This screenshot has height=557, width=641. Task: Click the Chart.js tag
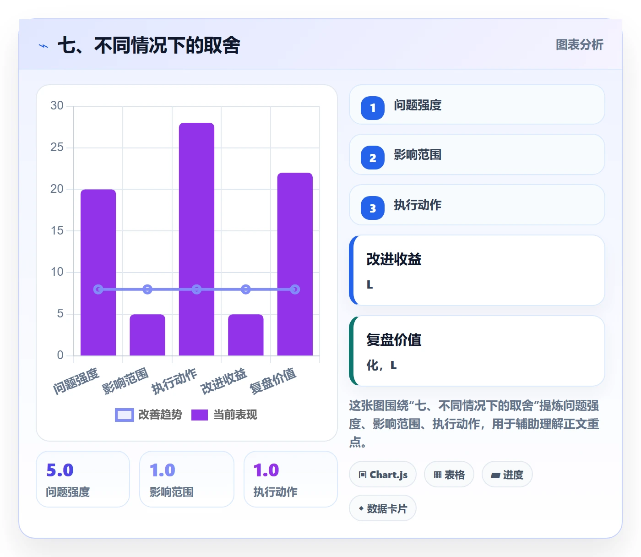[383, 475]
